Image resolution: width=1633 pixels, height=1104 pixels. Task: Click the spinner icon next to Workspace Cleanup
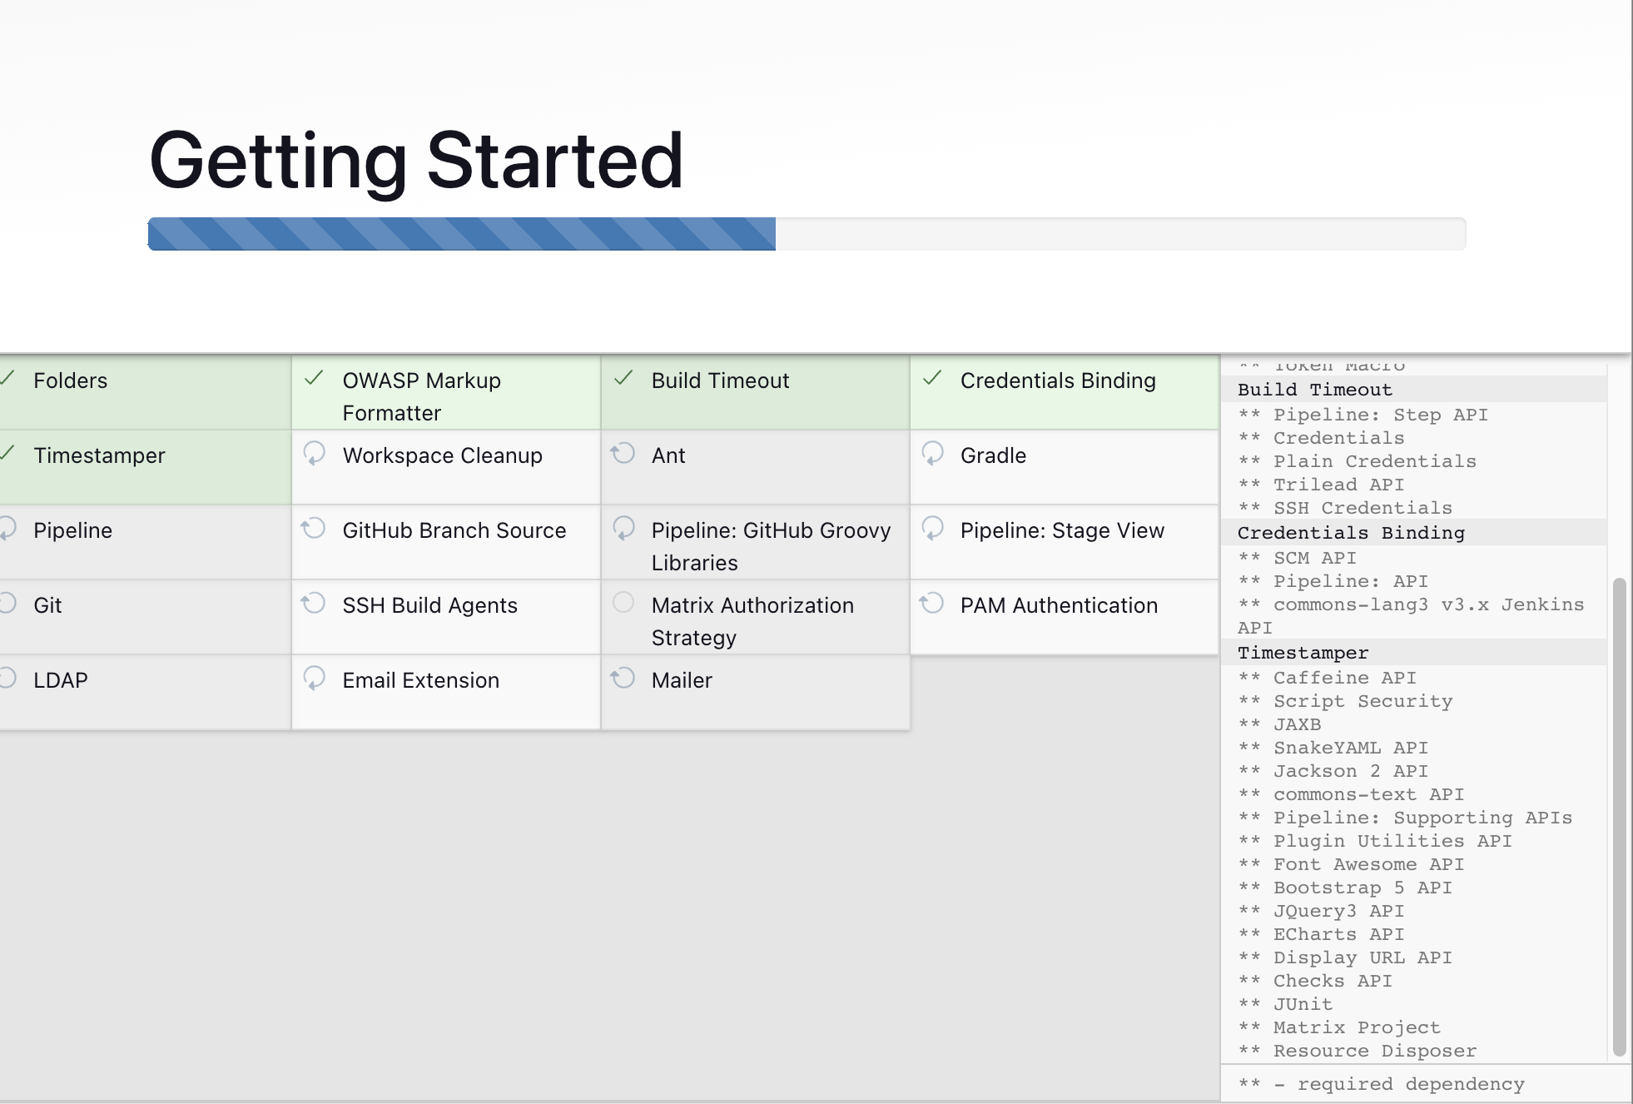314,453
